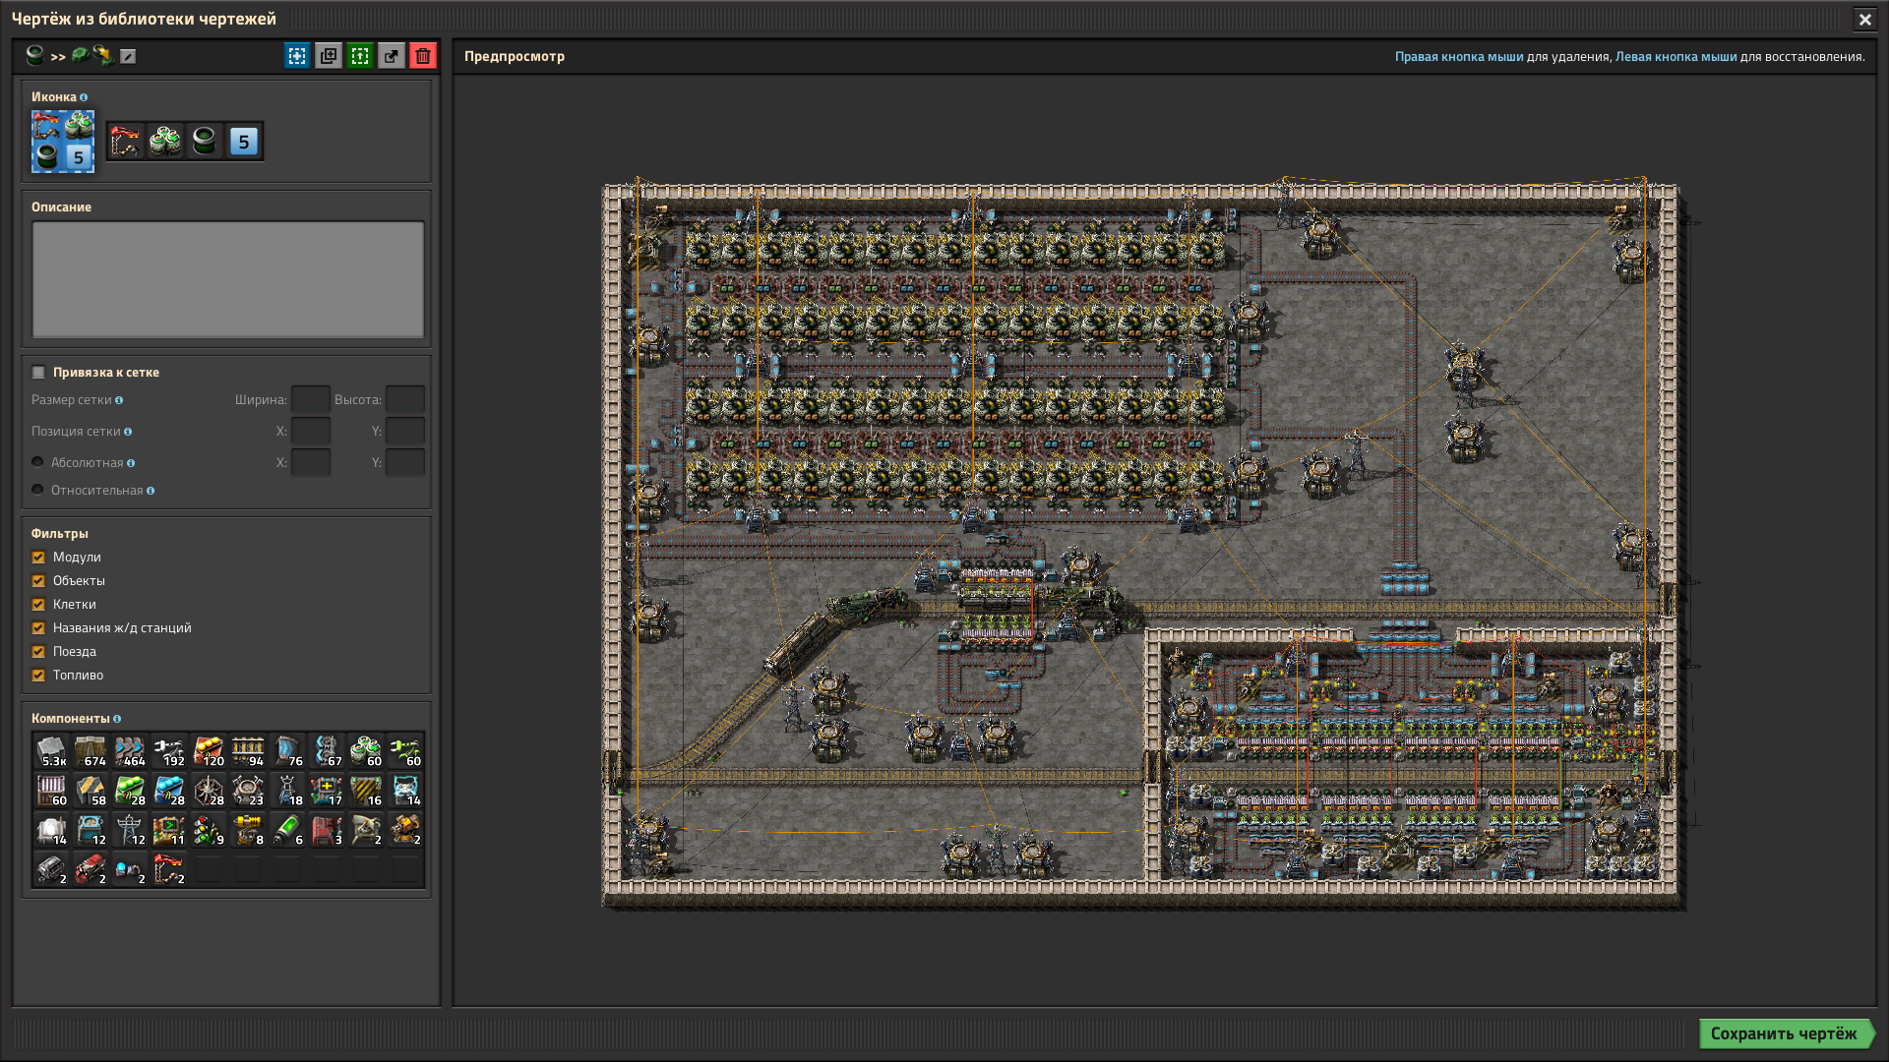Image resolution: width=1889 pixels, height=1062 pixels.
Task: Uncheck the Модули filter checkbox
Action: point(38,558)
